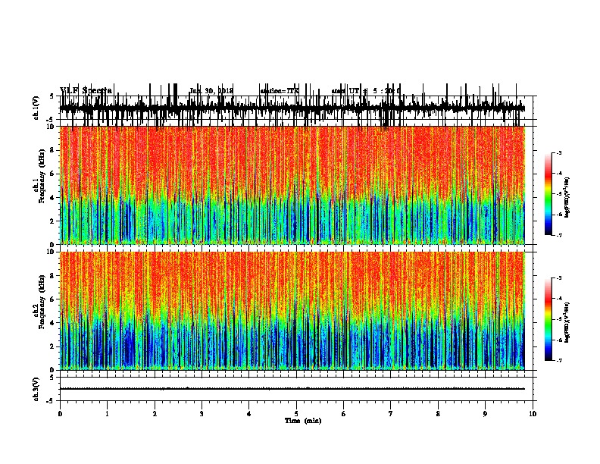Image resolution: width=600 pixels, height=464 pixels.
Task: Click the ch.2 colorbar 'log(PSD)' unit label
Action: point(567,322)
